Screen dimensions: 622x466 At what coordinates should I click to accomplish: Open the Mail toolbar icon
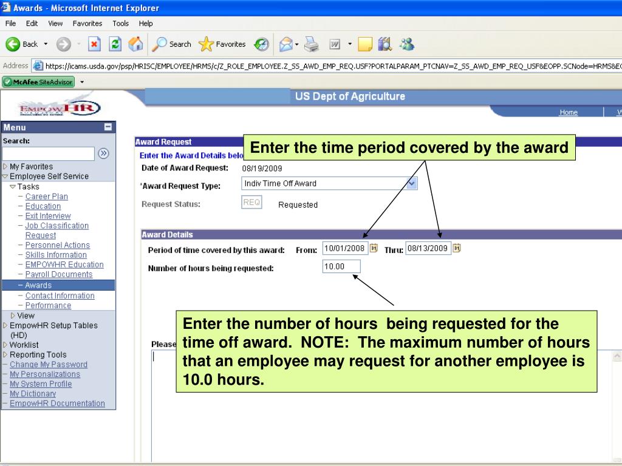click(285, 44)
